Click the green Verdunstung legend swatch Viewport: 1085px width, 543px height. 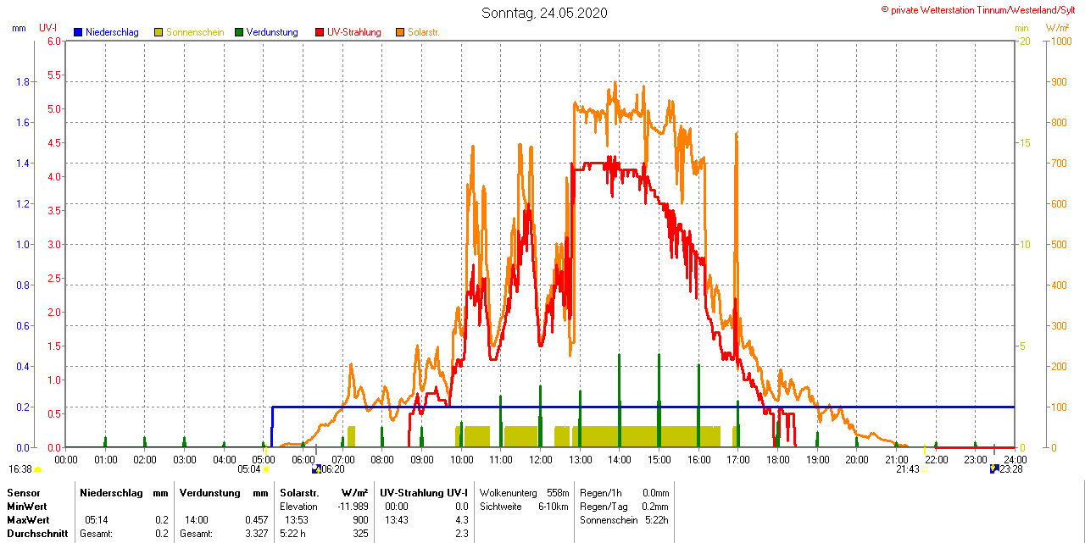(x=239, y=32)
